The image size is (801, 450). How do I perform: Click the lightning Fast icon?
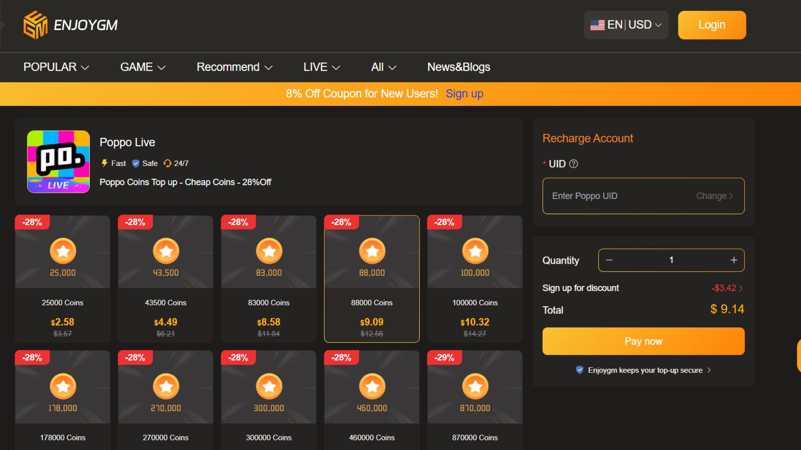104,163
